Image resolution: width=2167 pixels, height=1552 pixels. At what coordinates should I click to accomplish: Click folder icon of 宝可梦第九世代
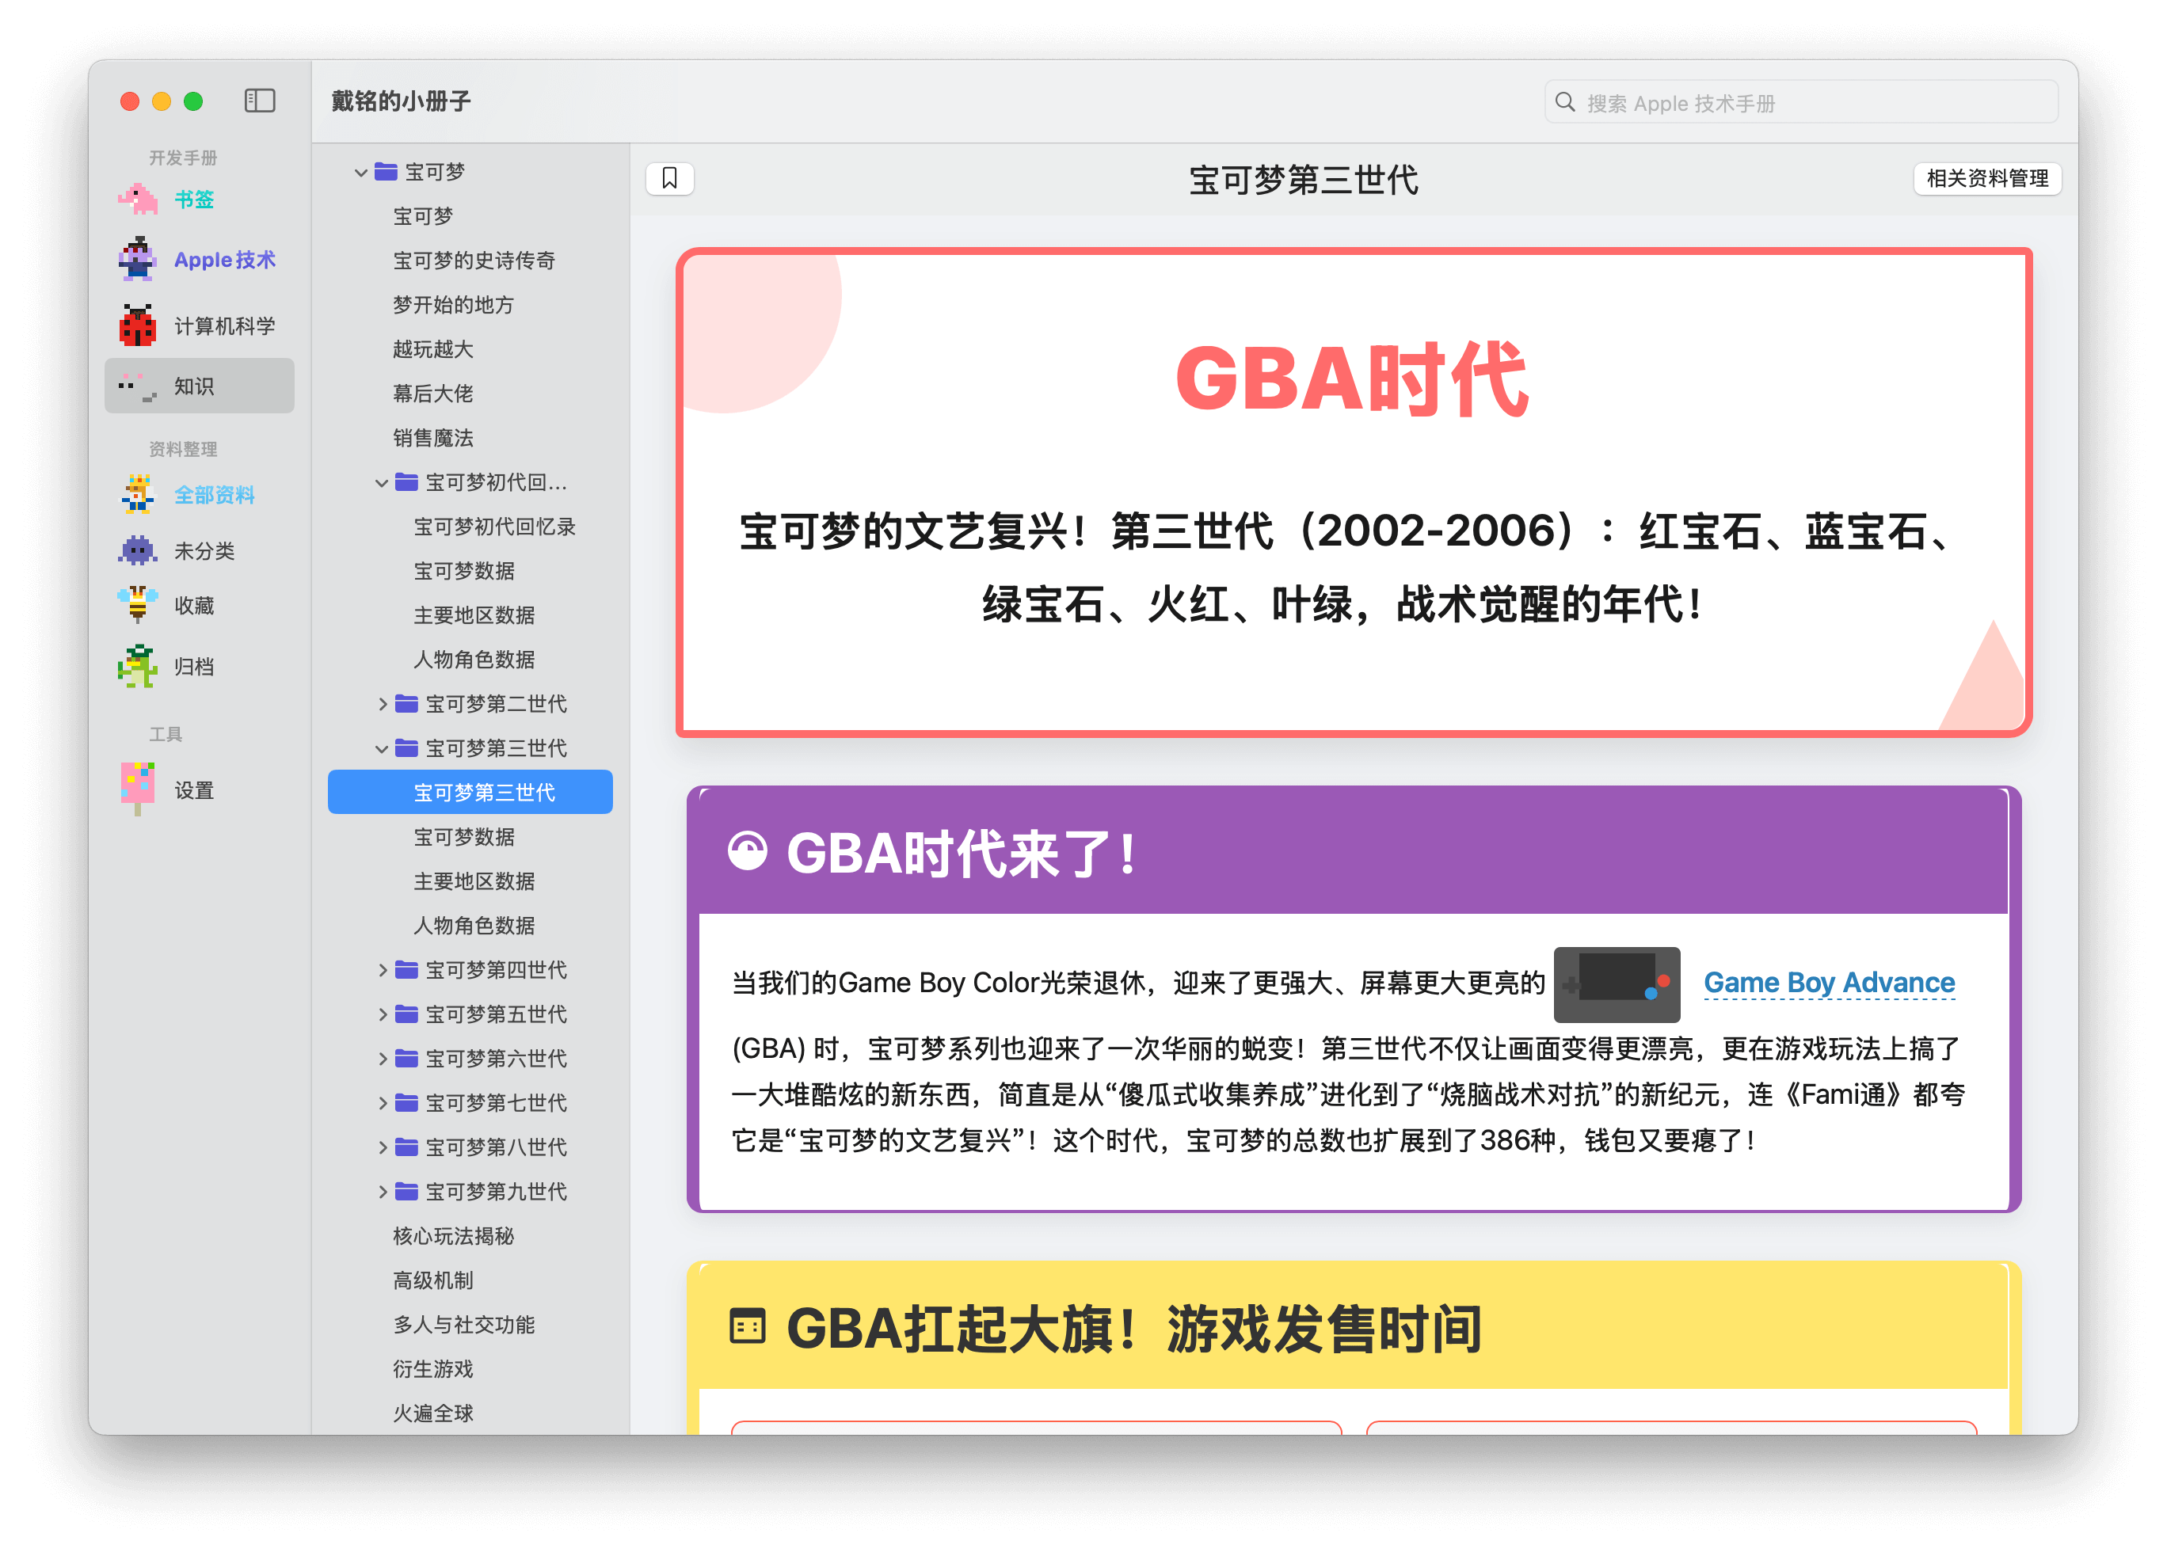406,1191
